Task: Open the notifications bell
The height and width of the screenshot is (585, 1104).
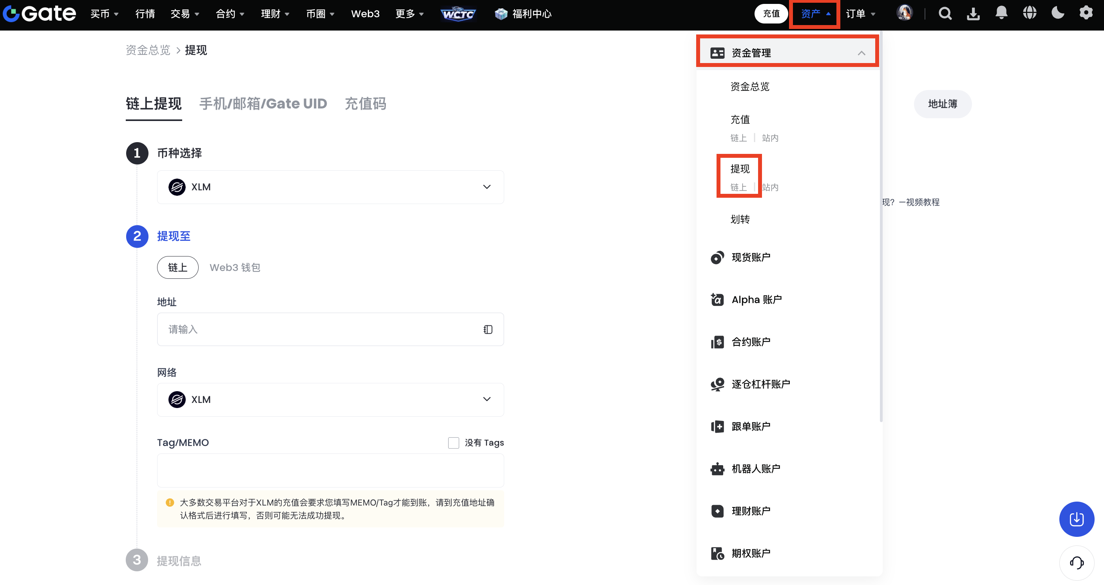Action: [1001, 13]
